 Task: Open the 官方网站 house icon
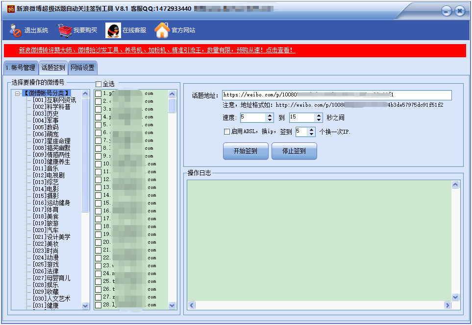pos(162,30)
